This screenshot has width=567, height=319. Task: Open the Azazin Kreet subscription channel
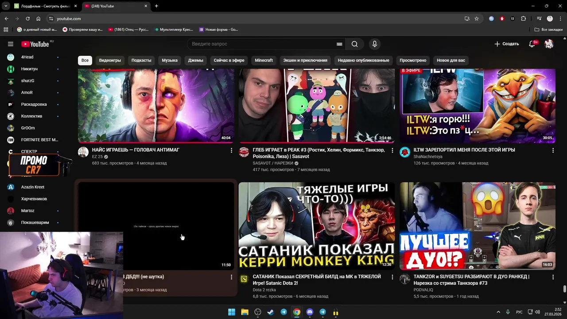point(33,187)
